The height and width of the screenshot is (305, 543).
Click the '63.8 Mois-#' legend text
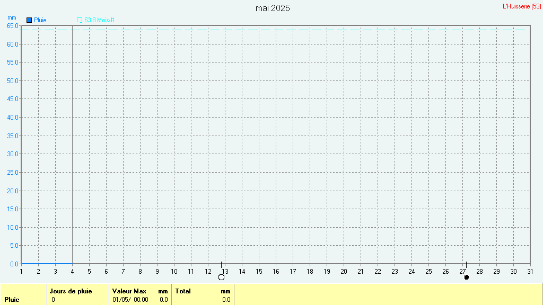[x=99, y=20]
